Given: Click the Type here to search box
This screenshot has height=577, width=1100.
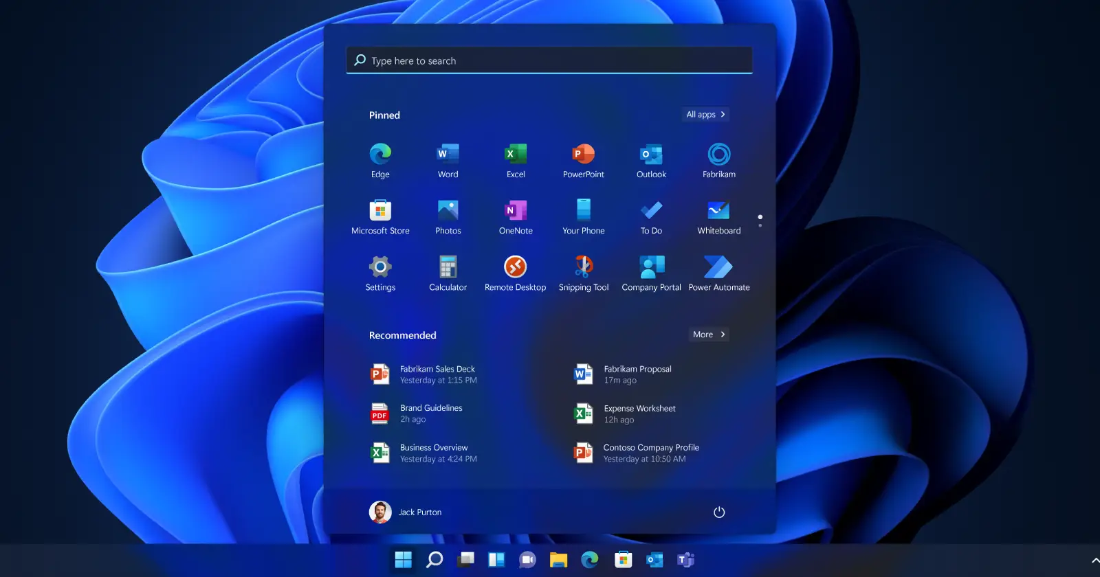Looking at the screenshot, I should pos(549,60).
